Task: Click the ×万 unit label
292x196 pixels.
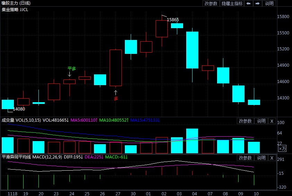Action: pyautogui.click(x=283, y=148)
